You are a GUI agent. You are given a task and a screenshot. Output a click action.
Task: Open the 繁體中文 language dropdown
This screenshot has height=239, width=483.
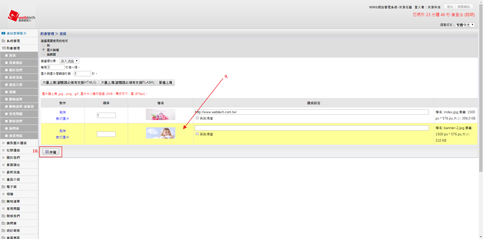465,25
